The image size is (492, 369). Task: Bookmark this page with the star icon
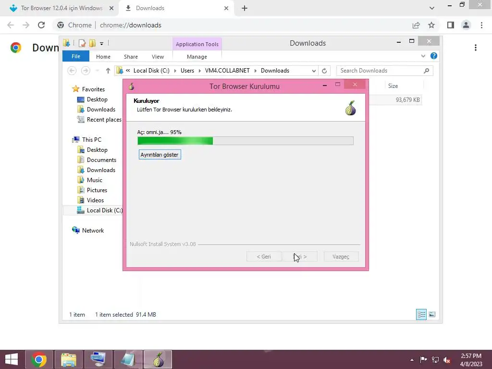(431, 25)
